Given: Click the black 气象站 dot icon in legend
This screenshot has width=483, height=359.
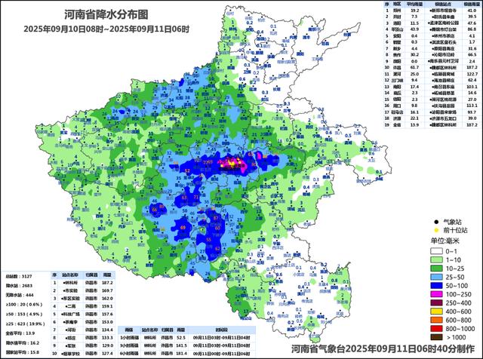Looking at the screenshot, I should [x=436, y=222].
